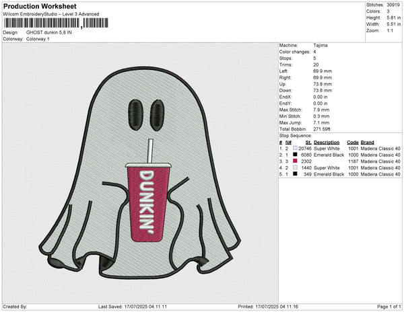Click the stitch count 20746 in stop 1
Viewport: 404px width, 312px height.
pyautogui.click(x=305, y=149)
